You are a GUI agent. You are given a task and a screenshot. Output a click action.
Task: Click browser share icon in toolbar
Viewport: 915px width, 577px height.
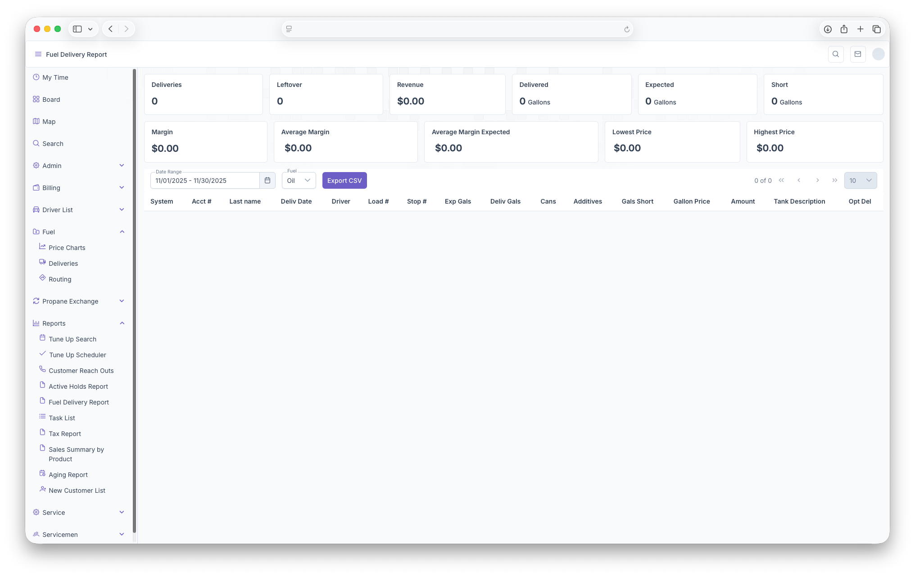point(844,29)
